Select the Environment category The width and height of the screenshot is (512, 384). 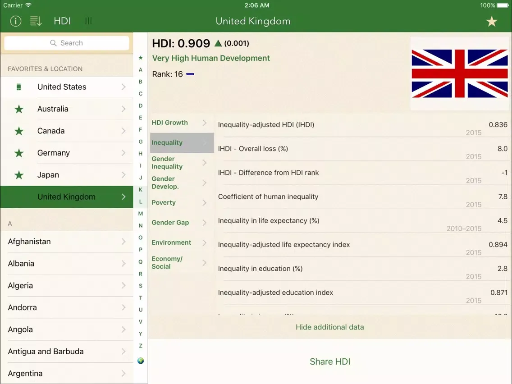(x=182, y=242)
